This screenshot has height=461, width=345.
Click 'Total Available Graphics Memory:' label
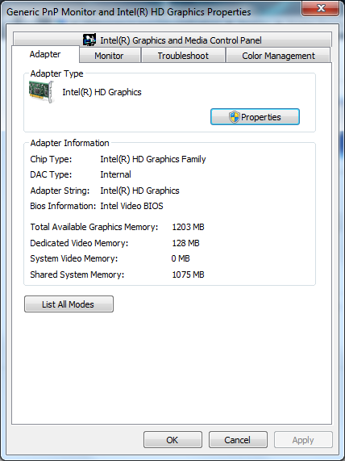click(94, 227)
